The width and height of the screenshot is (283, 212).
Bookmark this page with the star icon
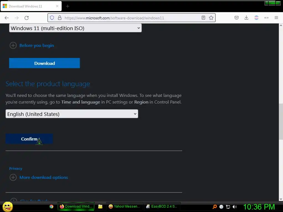(x=211, y=18)
